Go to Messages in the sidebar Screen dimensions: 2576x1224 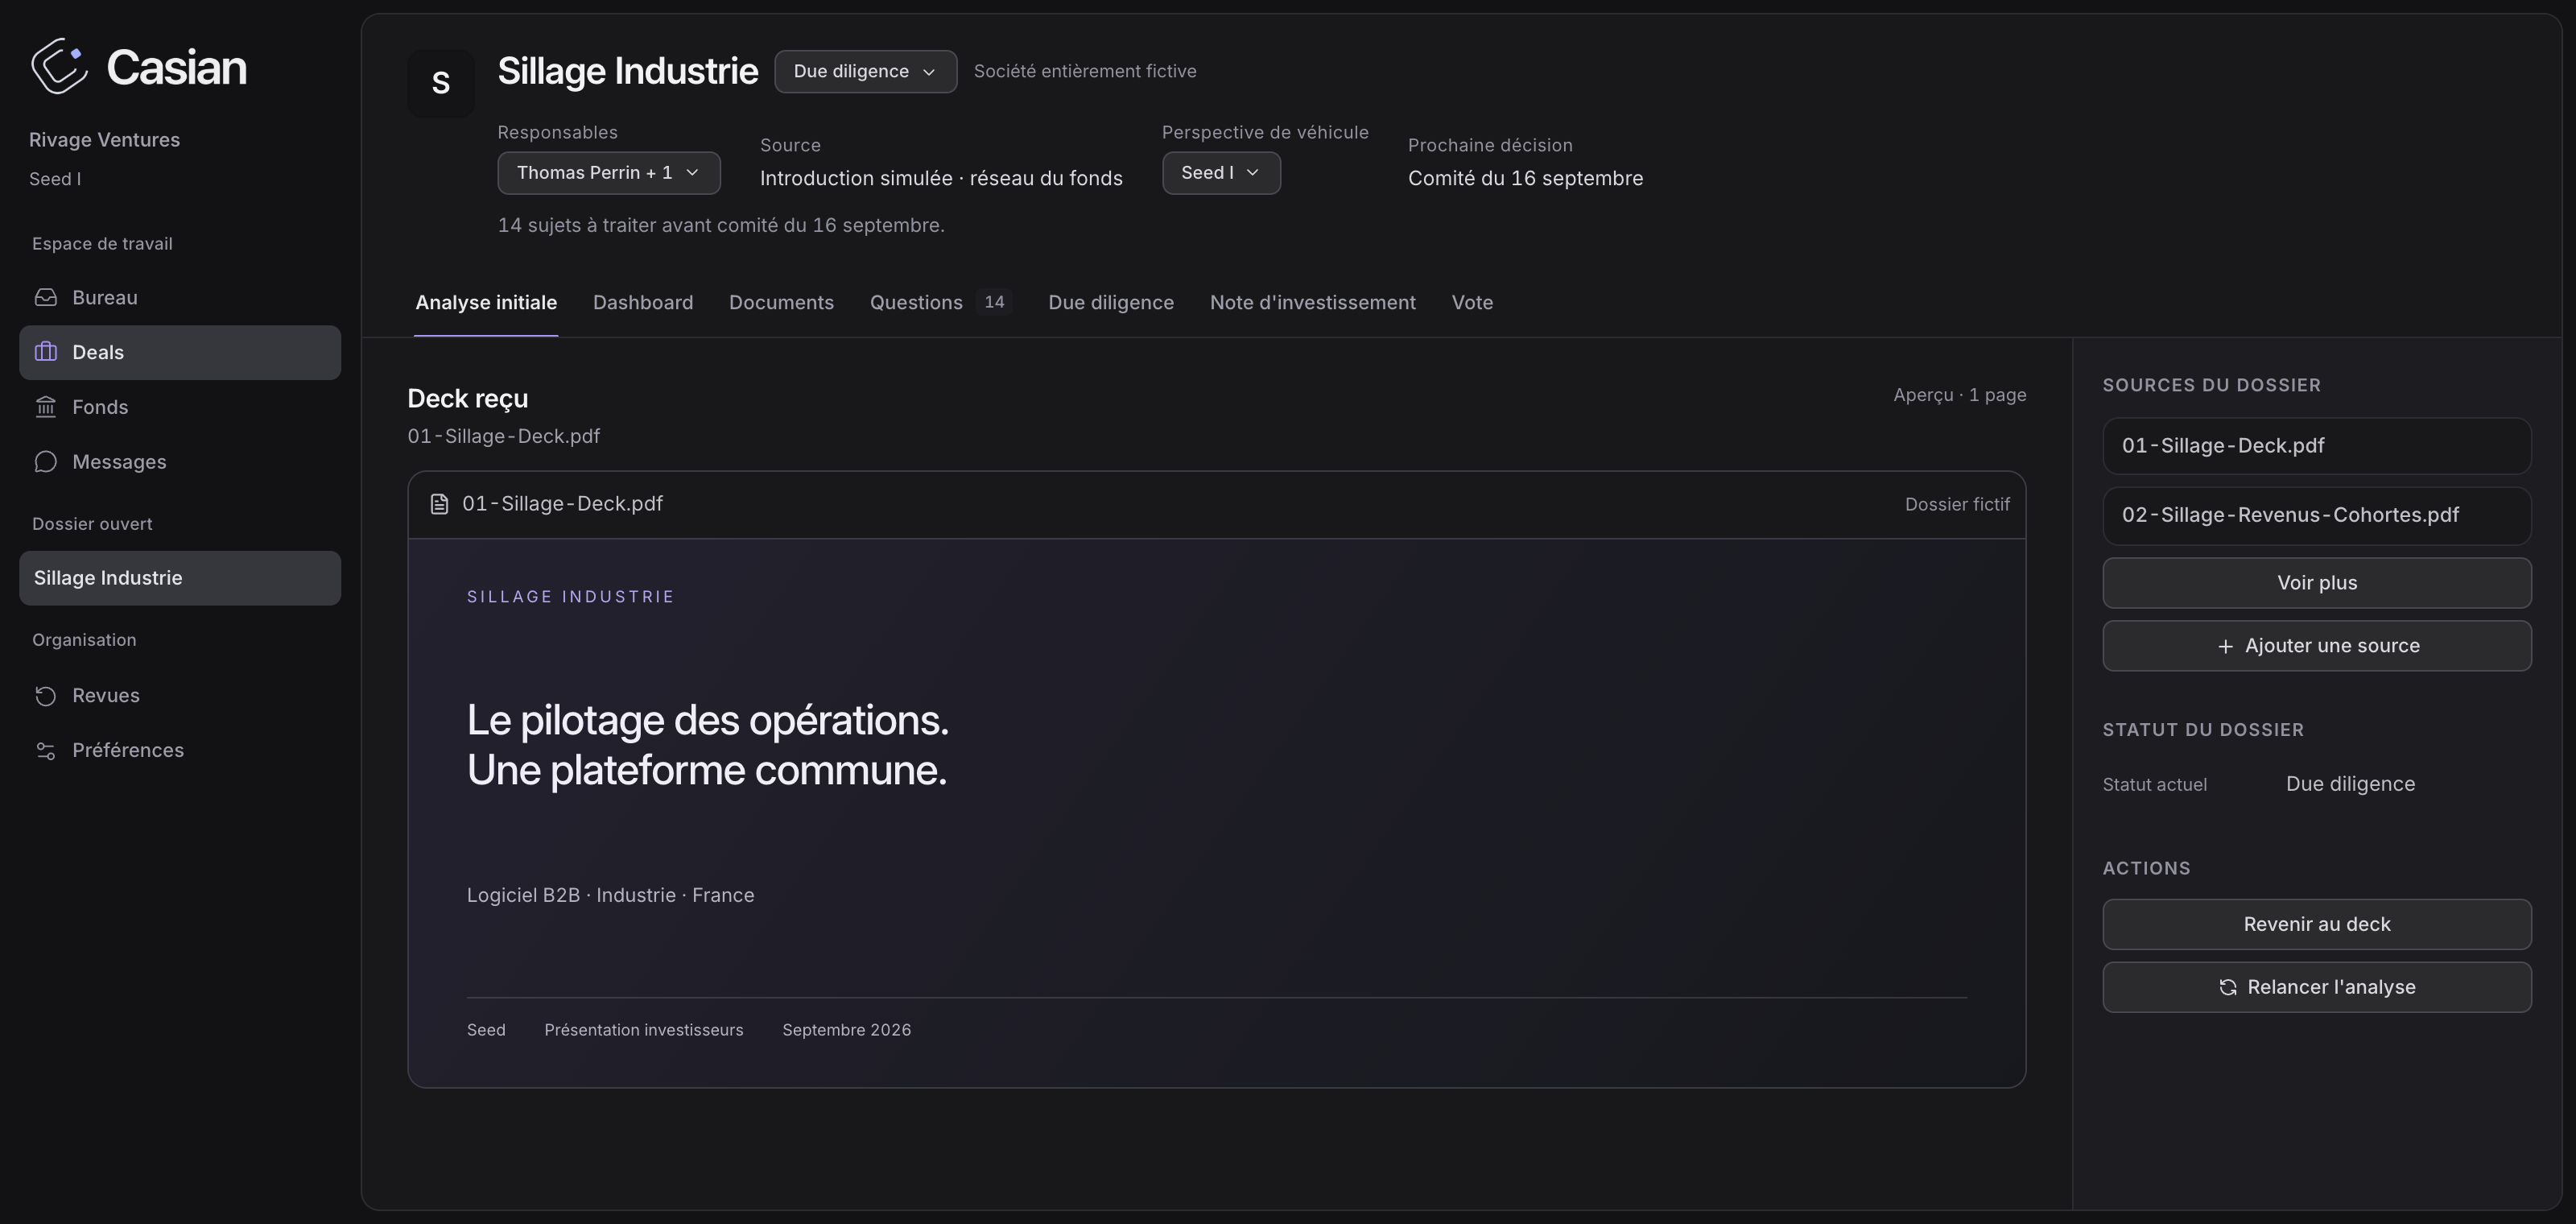(x=180, y=462)
